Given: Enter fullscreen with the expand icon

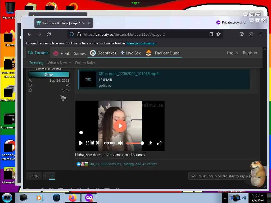Looking at the screenshot, I should pyautogui.click(x=159, y=143).
